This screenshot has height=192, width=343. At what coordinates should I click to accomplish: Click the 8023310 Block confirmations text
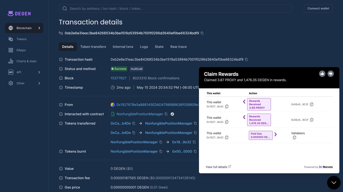(x=156, y=78)
